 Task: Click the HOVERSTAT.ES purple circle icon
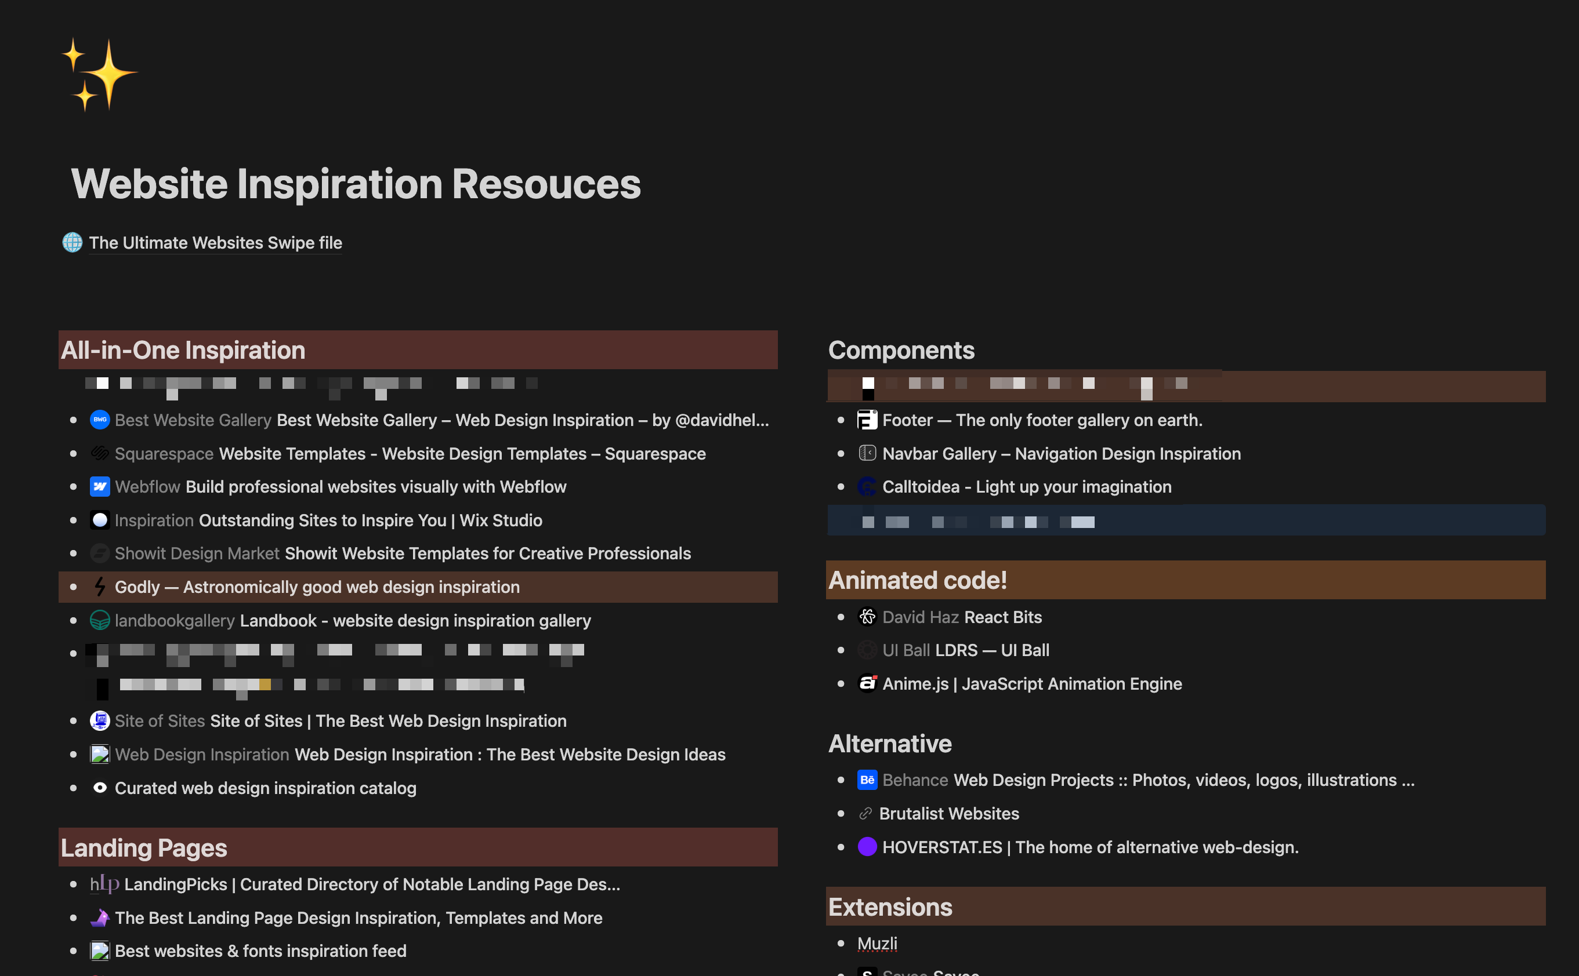pyautogui.click(x=867, y=847)
